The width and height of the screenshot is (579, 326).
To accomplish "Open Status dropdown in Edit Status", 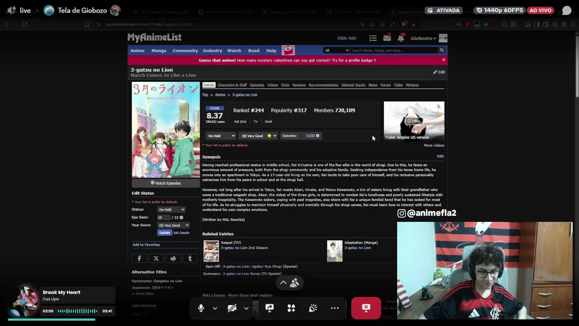I will click(x=171, y=210).
